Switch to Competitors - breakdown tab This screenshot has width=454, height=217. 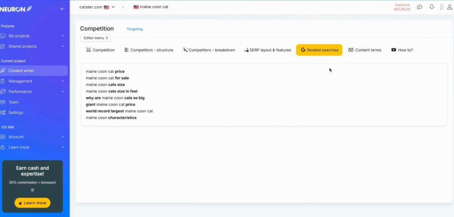tap(208, 50)
